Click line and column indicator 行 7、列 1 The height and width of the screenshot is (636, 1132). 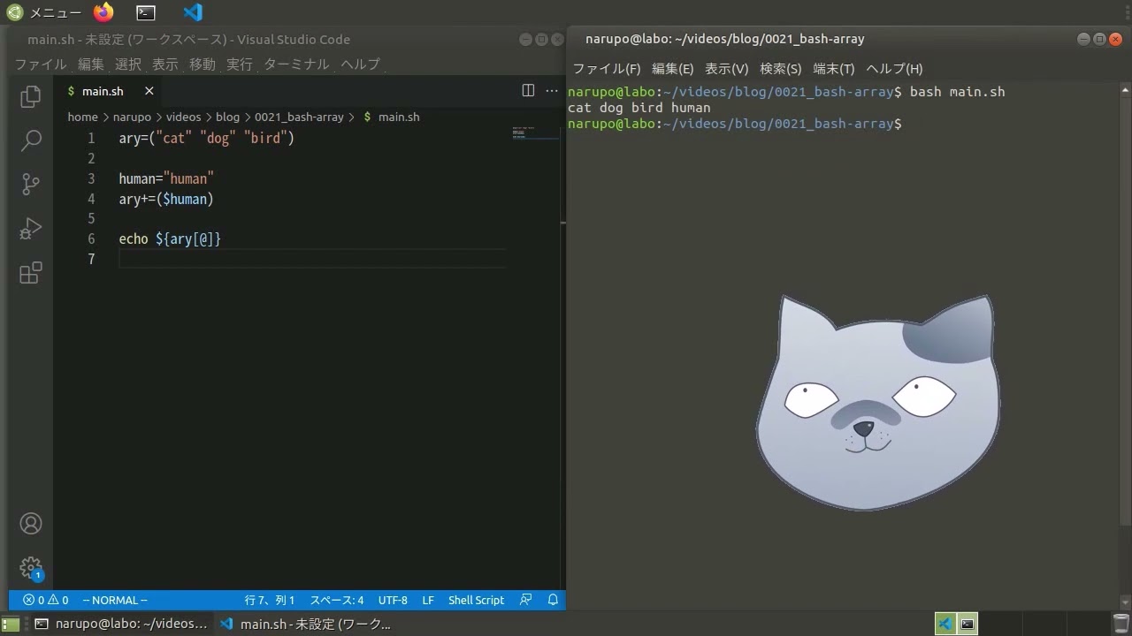click(270, 600)
